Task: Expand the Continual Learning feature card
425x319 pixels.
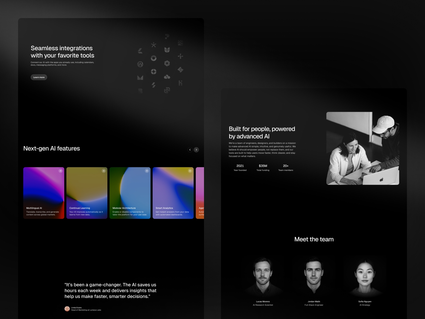Action: coord(104,171)
